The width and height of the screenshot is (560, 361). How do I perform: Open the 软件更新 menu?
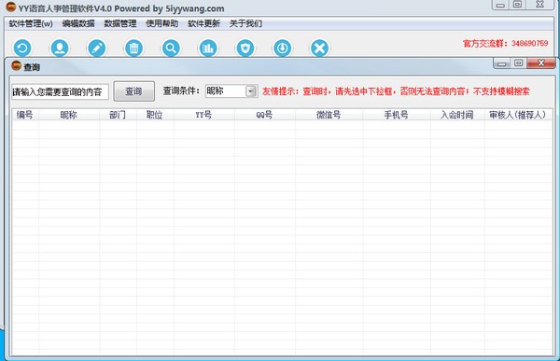(203, 23)
